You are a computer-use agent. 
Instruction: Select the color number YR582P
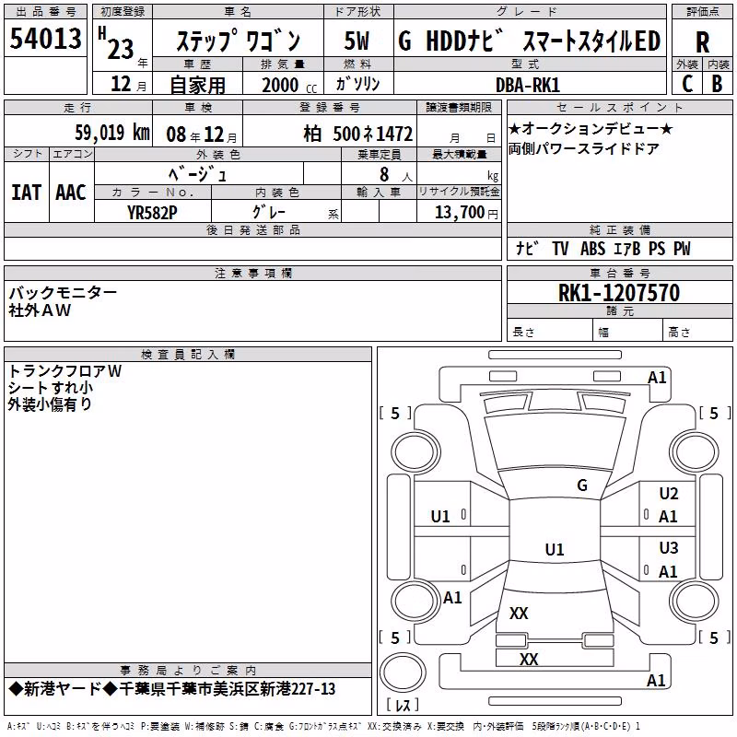pyautogui.click(x=152, y=213)
